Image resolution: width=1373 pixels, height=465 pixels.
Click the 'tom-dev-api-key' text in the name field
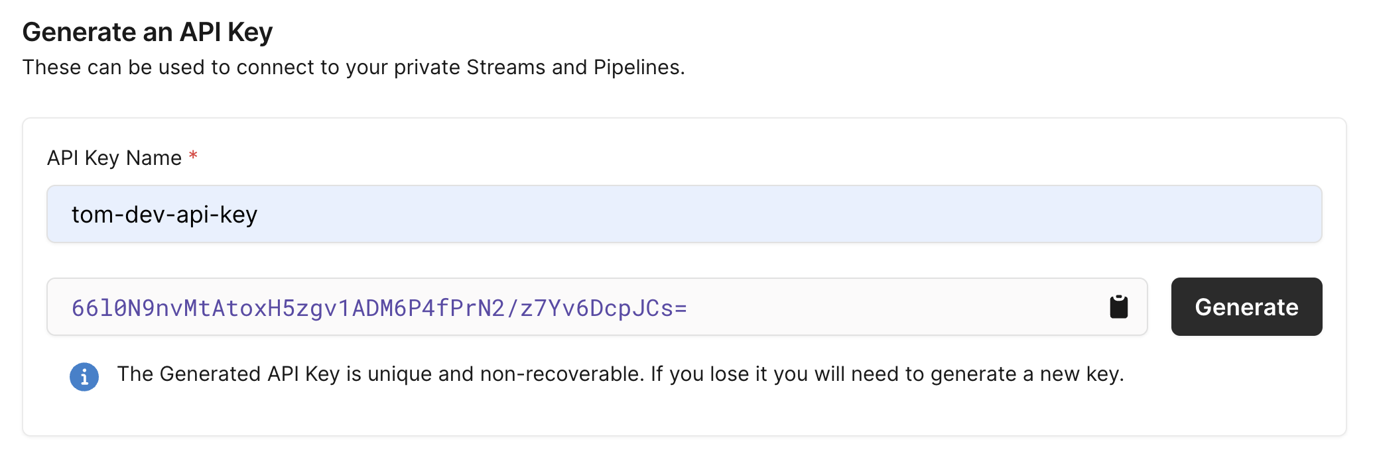point(164,215)
